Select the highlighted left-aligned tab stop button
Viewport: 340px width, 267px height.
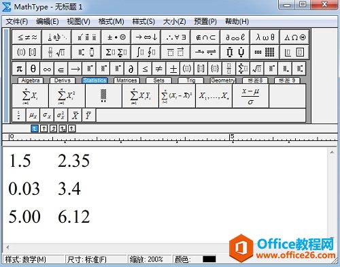tap(34, 129)
